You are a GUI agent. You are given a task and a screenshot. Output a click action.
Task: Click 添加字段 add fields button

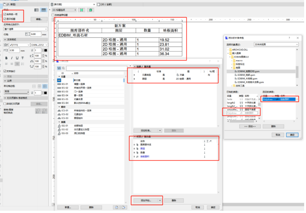coord(146,201)
